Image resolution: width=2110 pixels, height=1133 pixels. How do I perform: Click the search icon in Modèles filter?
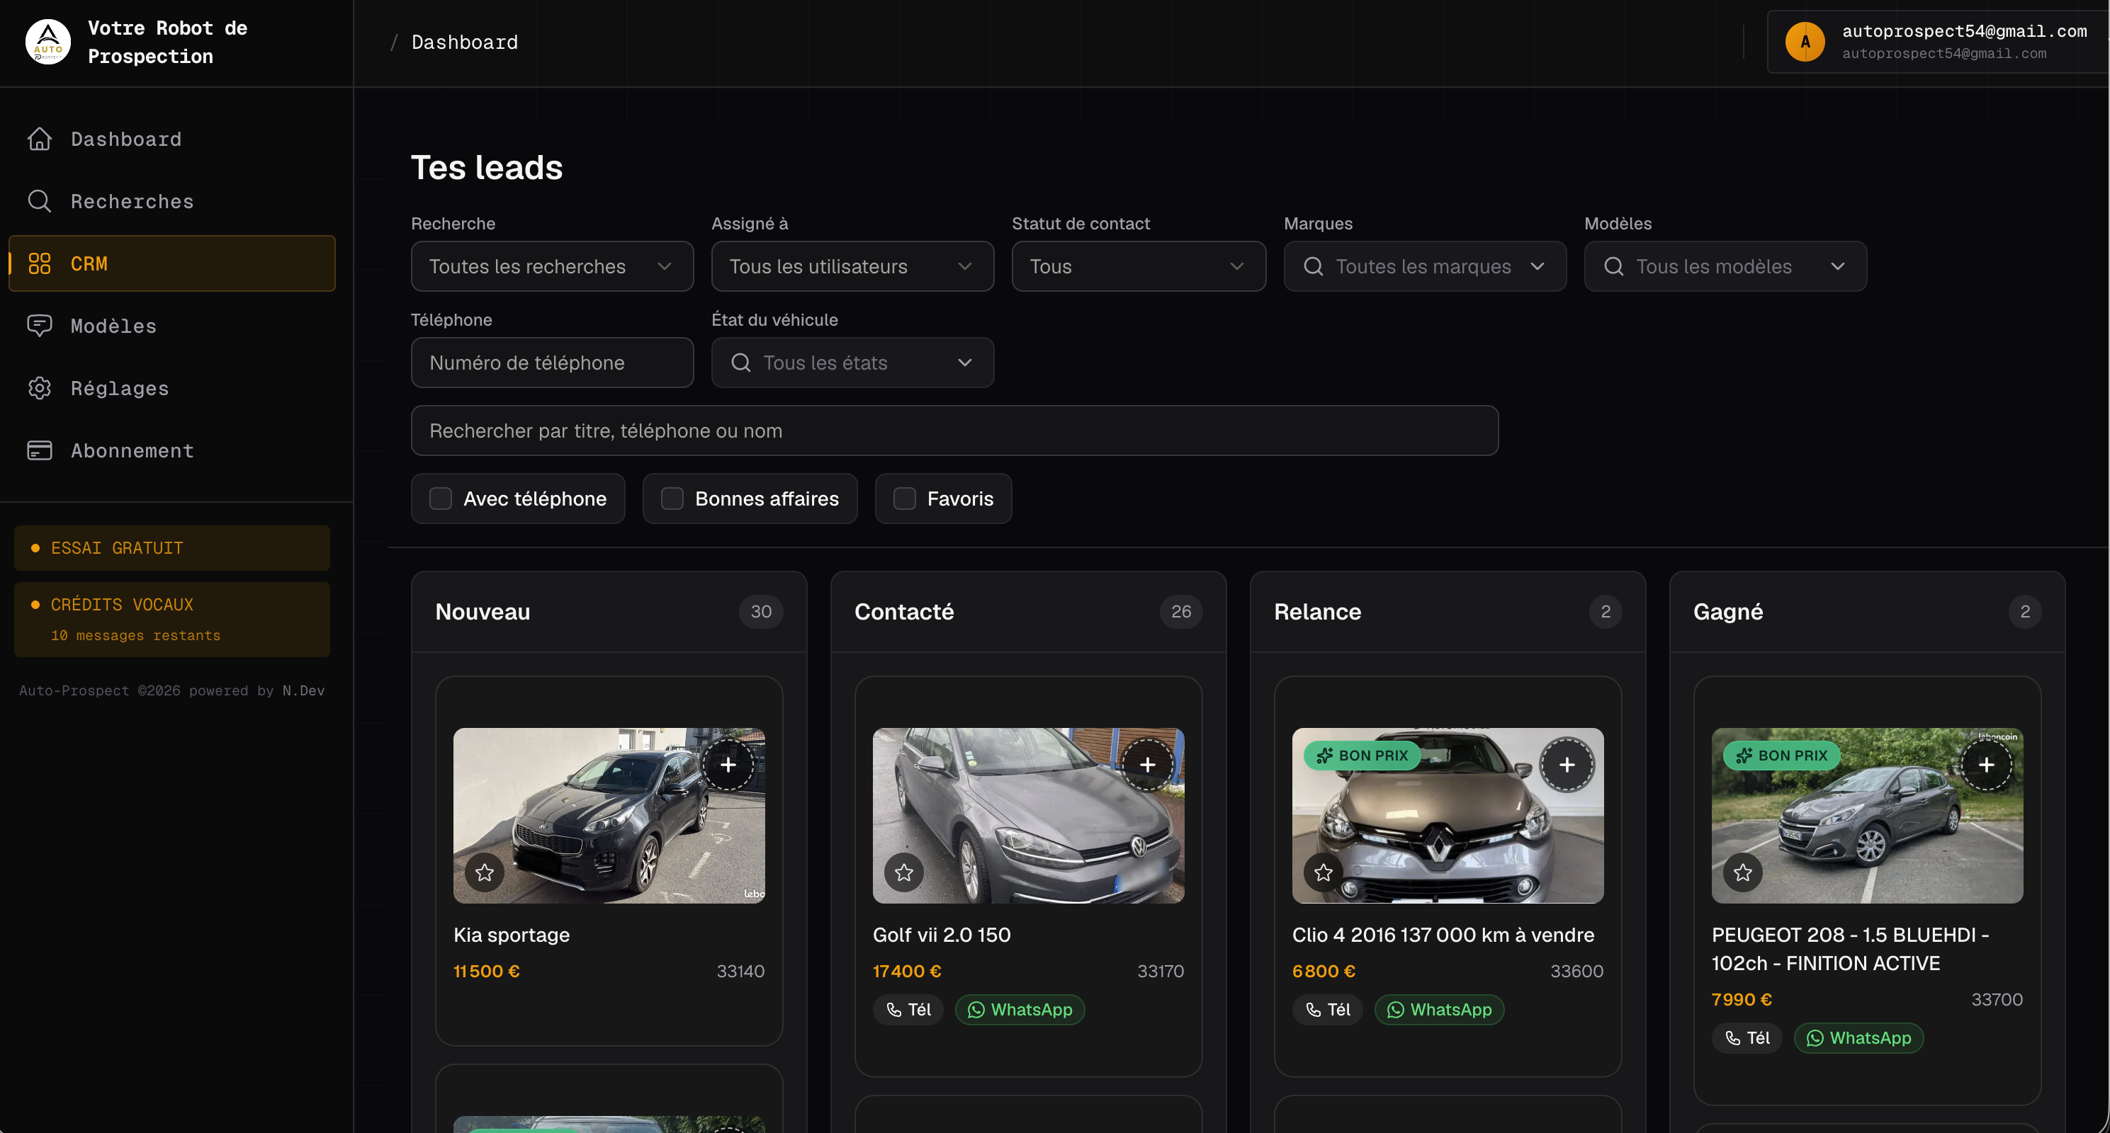[x=1613, y=266]
